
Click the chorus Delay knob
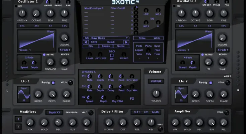click(111, 86)
